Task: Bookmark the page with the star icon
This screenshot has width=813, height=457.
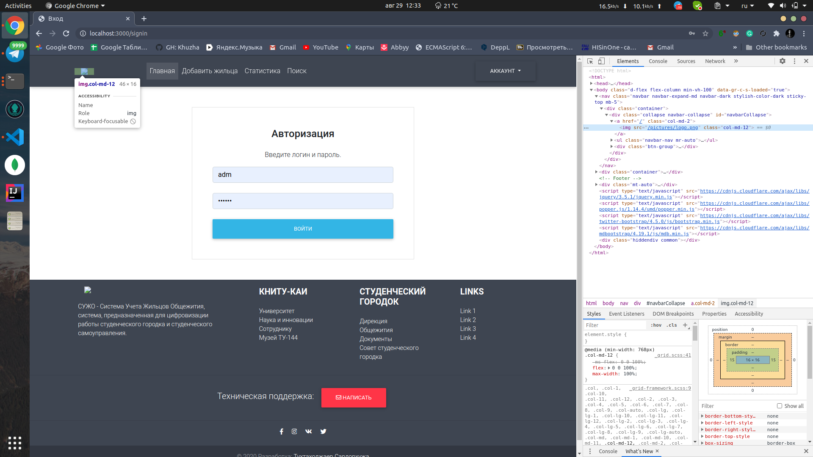Action: (x=705, y=33)
